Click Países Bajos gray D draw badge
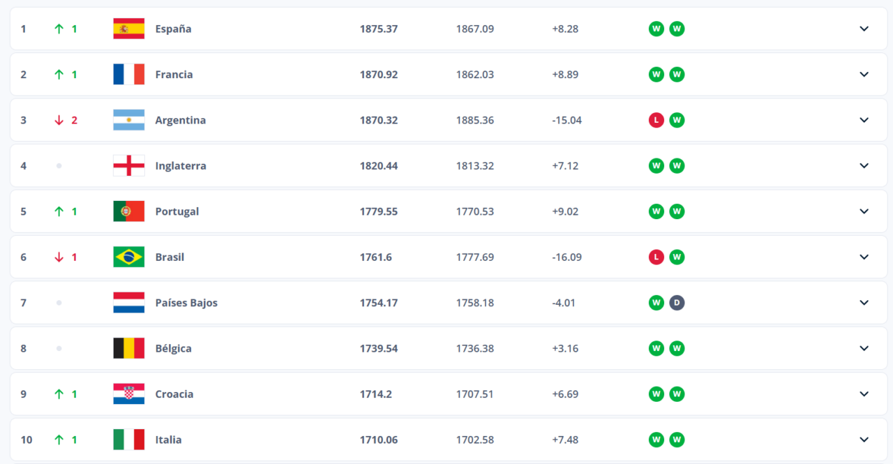The image size is (893, 464). click(x=677, y=303)
